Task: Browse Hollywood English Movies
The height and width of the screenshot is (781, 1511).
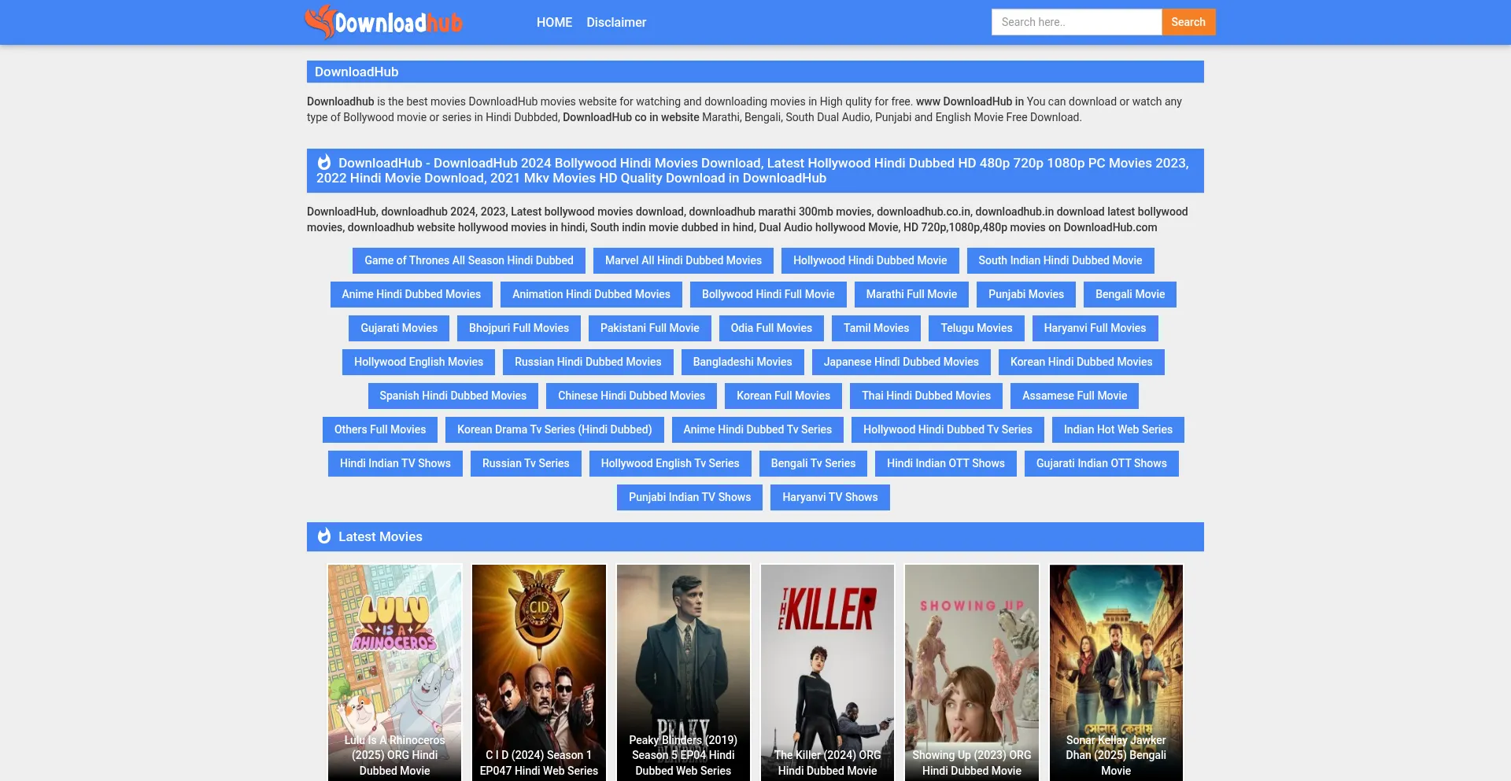Action: [419, 362]
